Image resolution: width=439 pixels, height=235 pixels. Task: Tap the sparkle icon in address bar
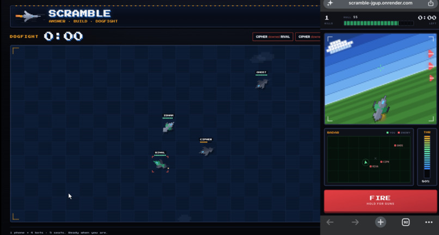point(330,3)
